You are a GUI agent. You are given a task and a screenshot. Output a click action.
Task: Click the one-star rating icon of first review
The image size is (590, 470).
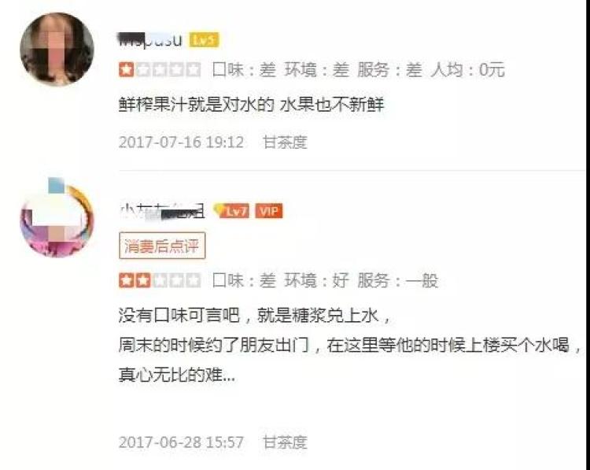(x=160, y=70)
